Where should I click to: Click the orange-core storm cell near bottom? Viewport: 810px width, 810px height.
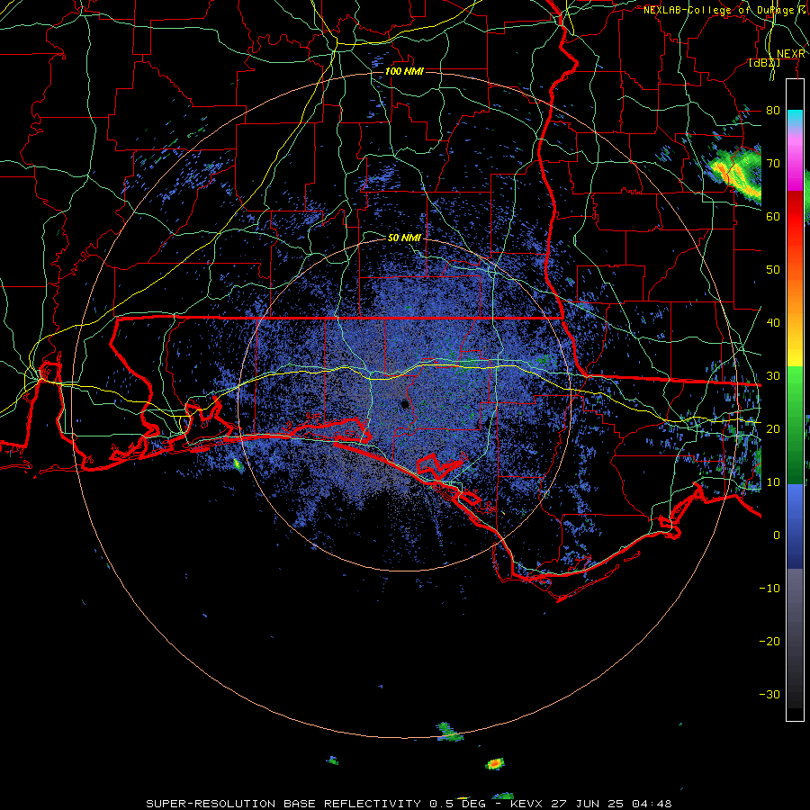point(495,763)
